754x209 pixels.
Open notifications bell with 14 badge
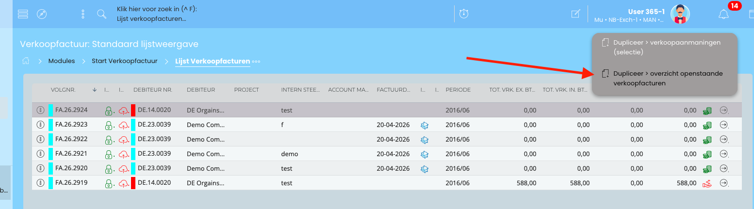(723, 14)
